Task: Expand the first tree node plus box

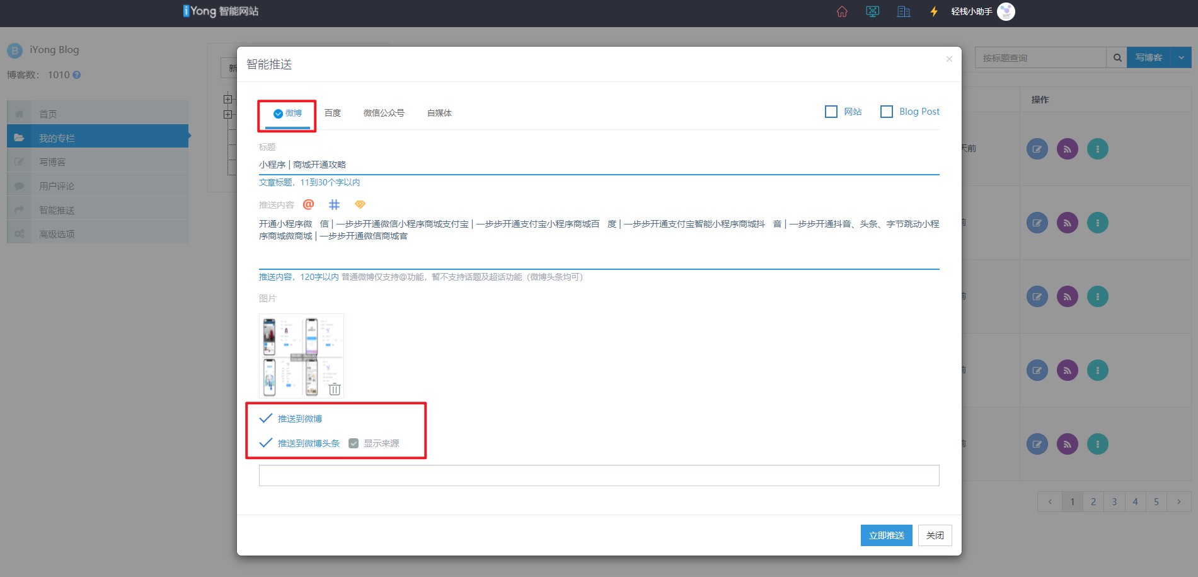Action: click(x=228, y=99)
